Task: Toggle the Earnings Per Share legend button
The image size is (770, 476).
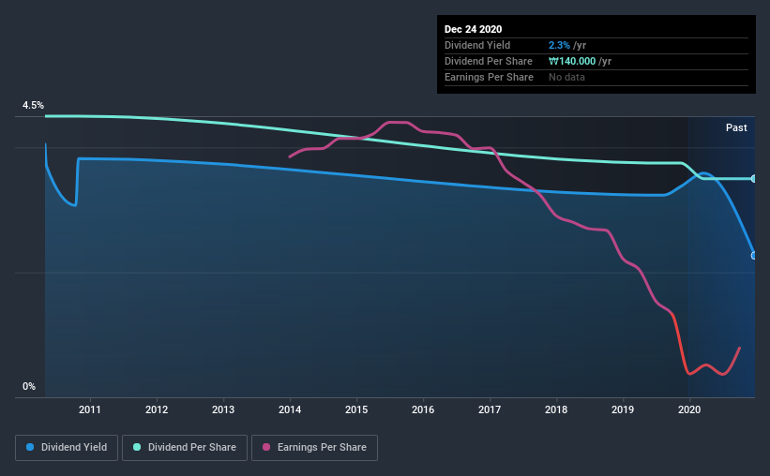Action: coord(314,448)
